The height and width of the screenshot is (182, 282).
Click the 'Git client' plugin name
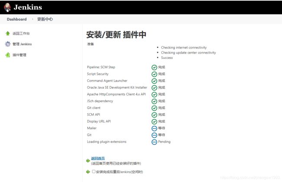[94, 108]
